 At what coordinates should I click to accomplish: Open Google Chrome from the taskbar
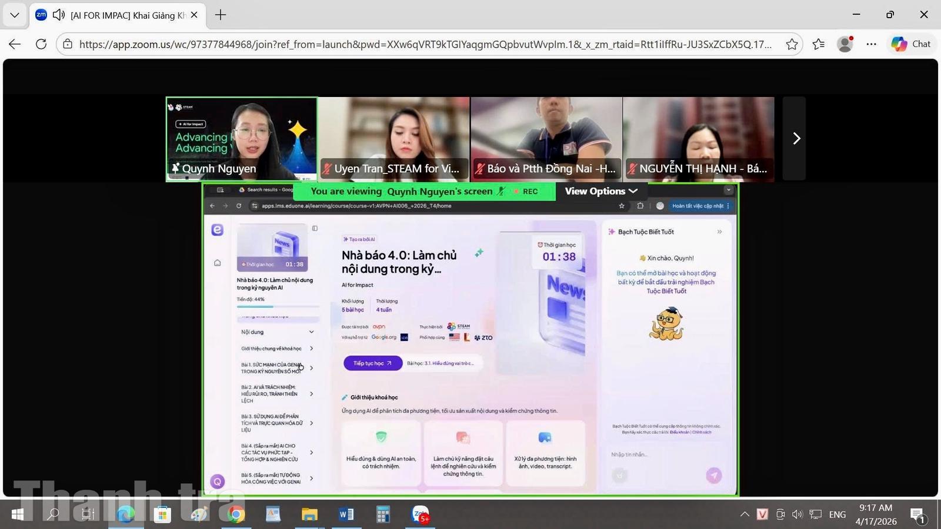[x=236, y=515]
